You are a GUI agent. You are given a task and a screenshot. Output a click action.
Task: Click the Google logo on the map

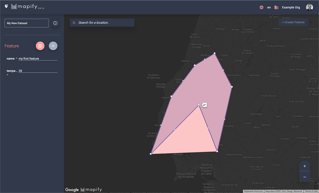coord(72,190)
